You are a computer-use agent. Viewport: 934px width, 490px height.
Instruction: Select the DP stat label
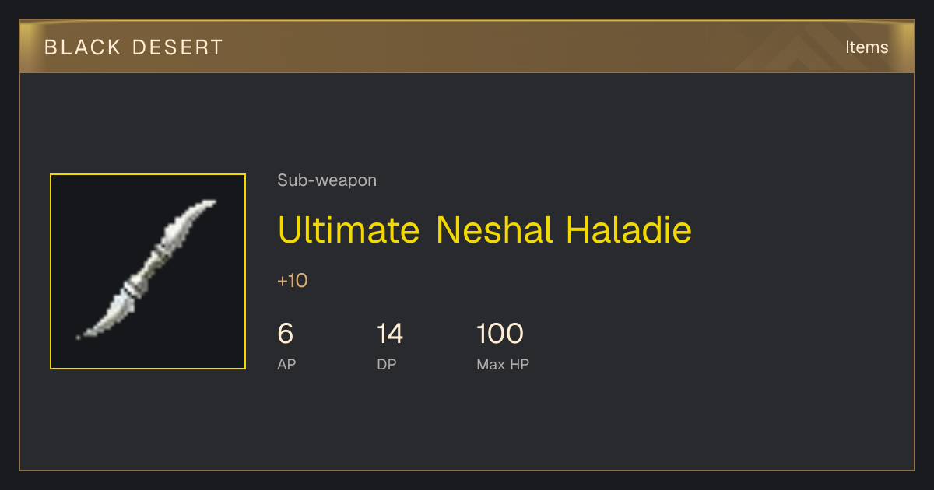(387, 364)
